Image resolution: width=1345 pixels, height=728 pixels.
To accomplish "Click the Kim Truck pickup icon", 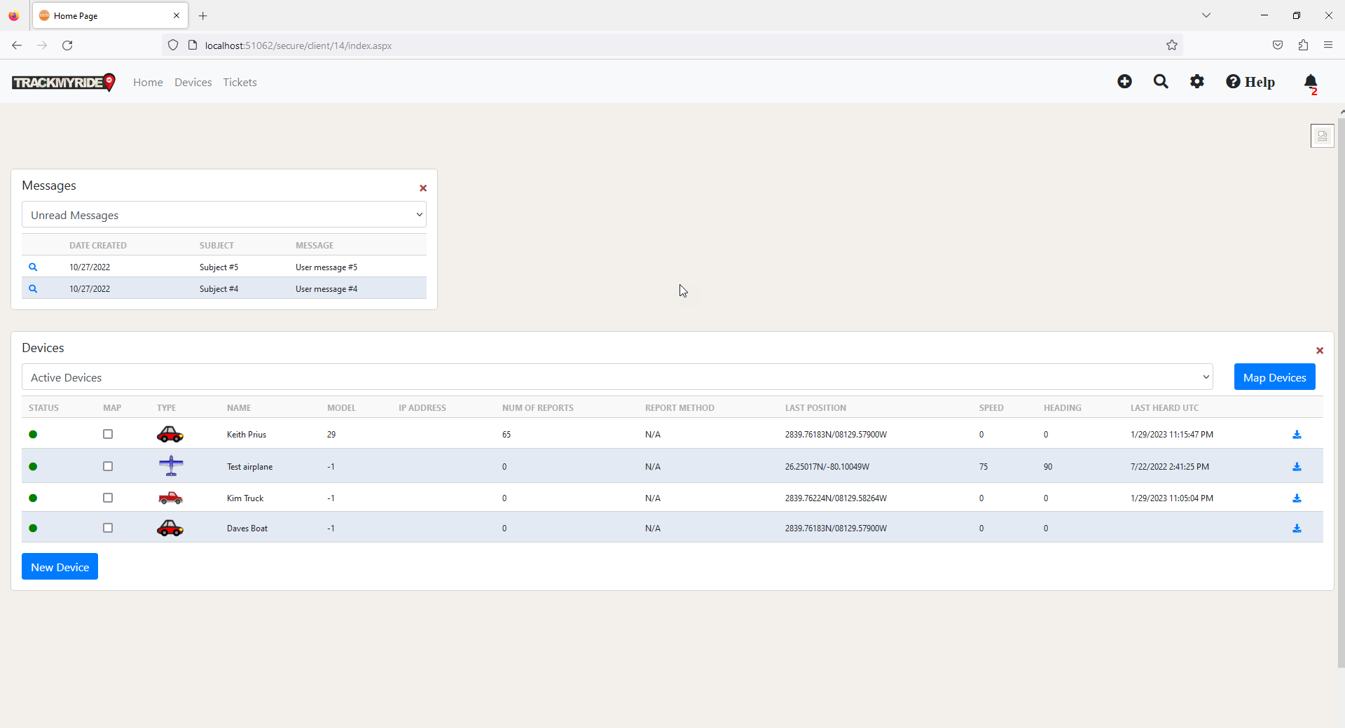I will (x=170, y=498).
